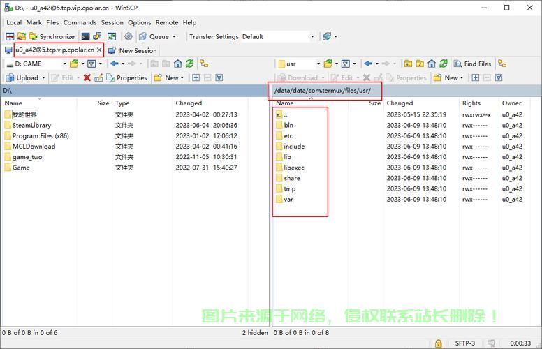Refresh the remote panel
The image size is (542, 349).
pos(443,64)
